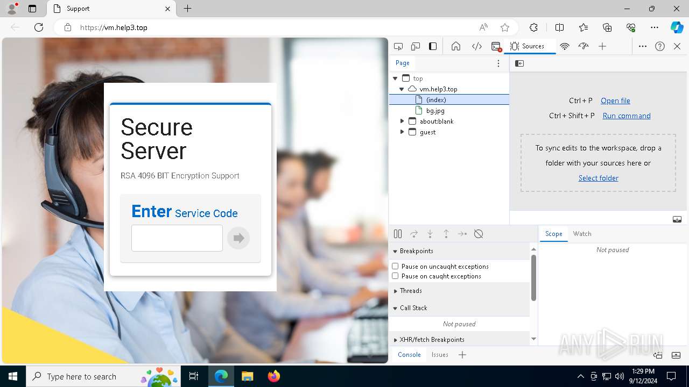Step over next function call

tap(414, 234)
